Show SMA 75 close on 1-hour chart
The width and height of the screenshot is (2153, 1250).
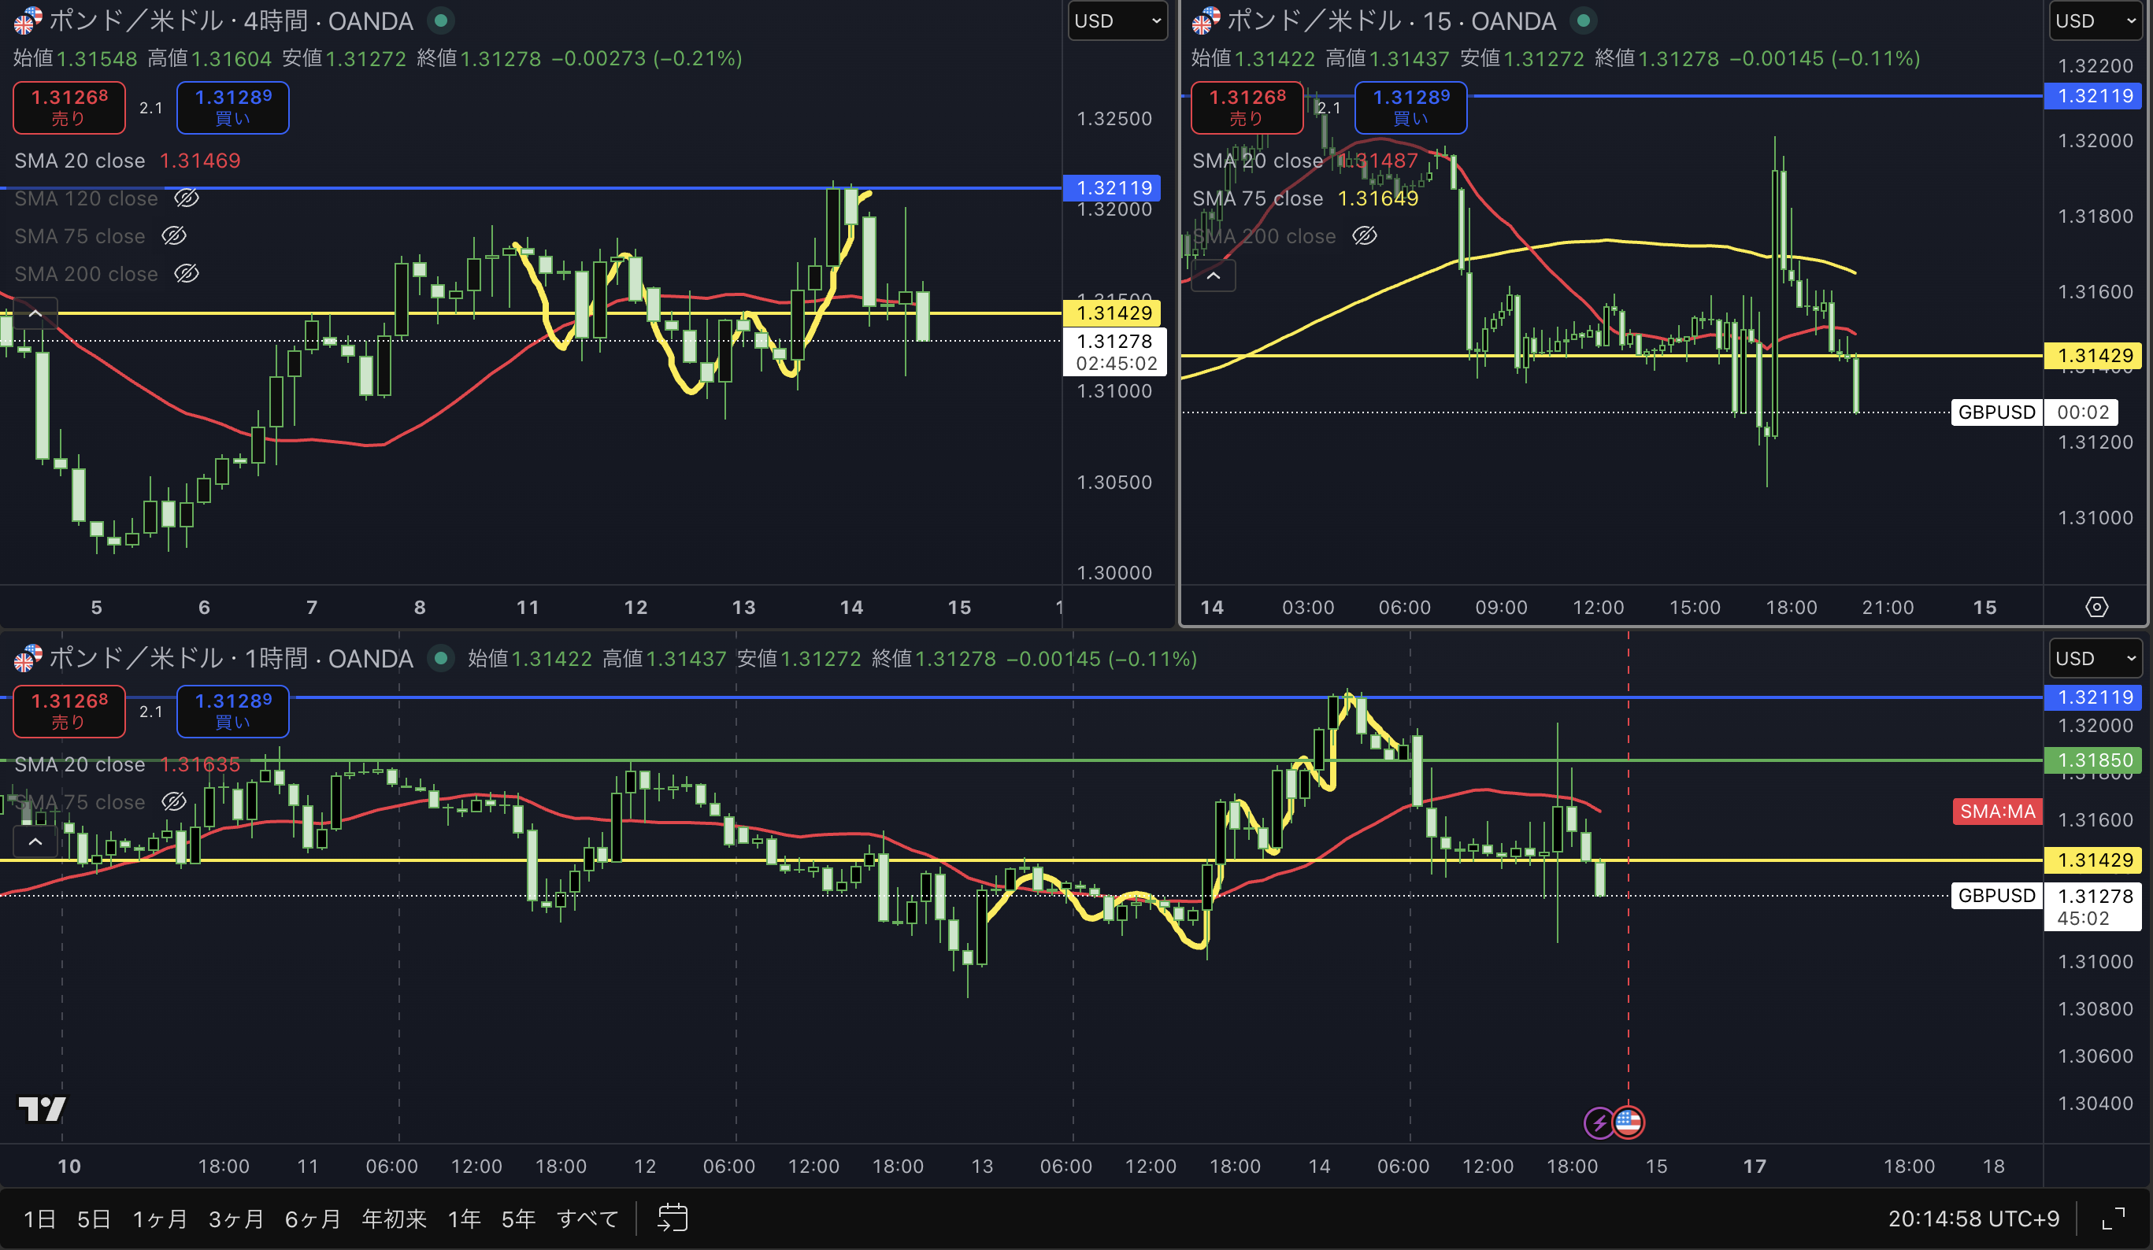coord(173,802)
